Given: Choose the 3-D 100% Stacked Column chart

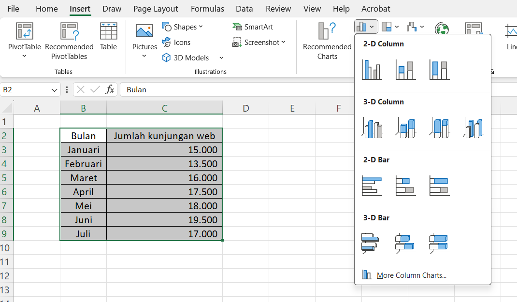Looking at the screenshot, I should point(440,128).
